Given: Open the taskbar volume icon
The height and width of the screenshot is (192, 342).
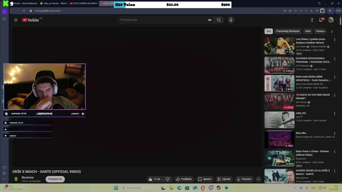Looking at the screenshot, I should pos(325,188).
